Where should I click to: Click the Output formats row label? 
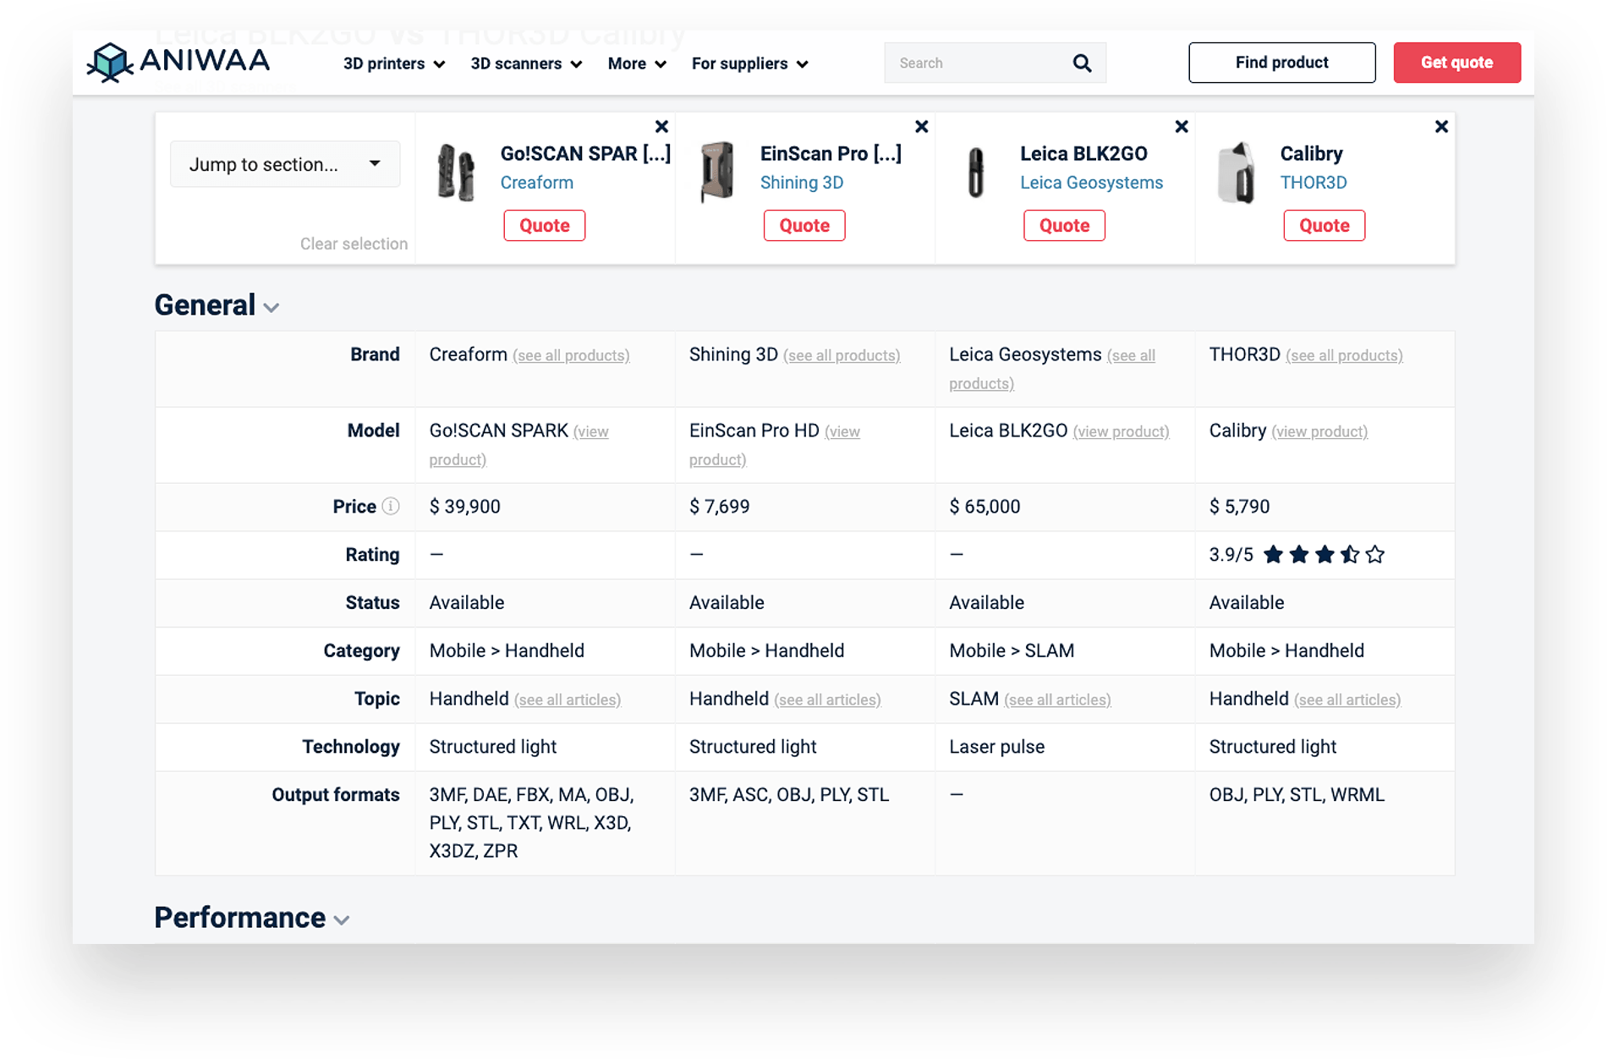click(336, 795)
